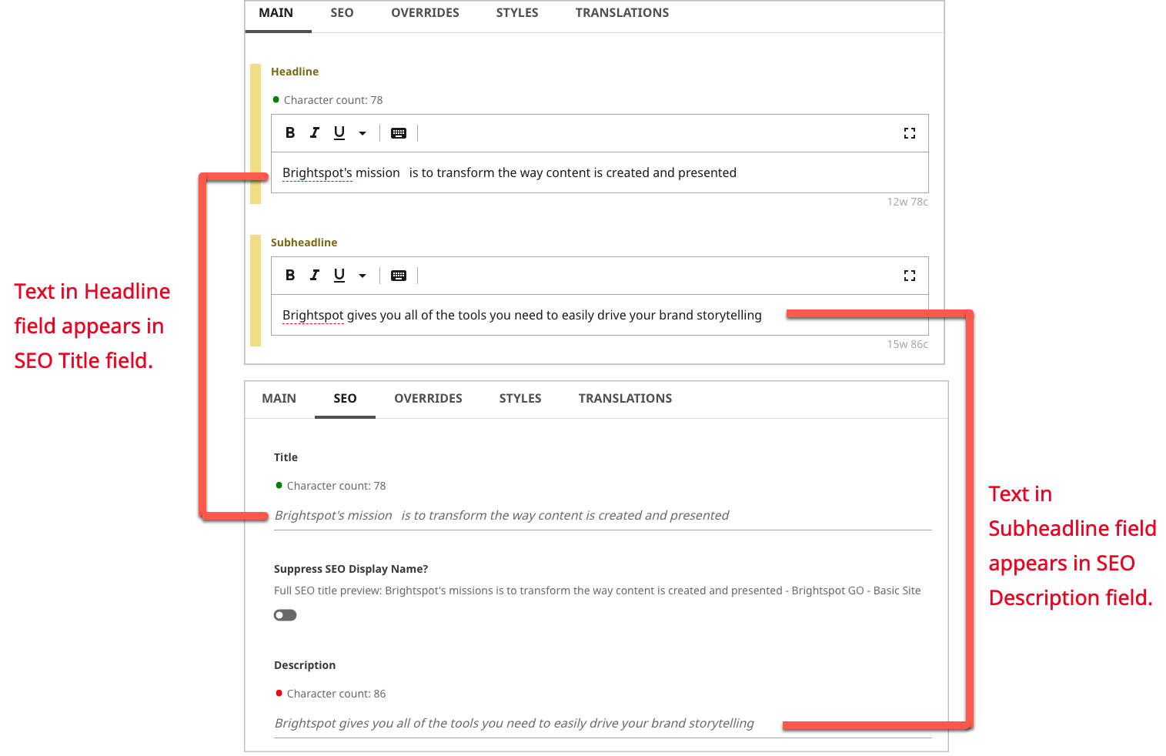Open STYLES tab in the lower panel

point(520,399)
